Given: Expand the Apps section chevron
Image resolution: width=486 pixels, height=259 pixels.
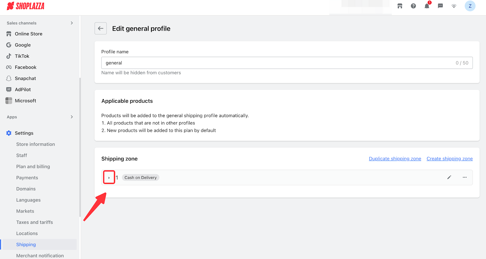Looking at the screenshot, I should (x=72, y=117).
